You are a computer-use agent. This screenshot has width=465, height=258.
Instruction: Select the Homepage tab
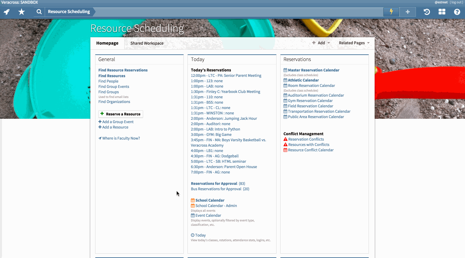click(107, 43)
